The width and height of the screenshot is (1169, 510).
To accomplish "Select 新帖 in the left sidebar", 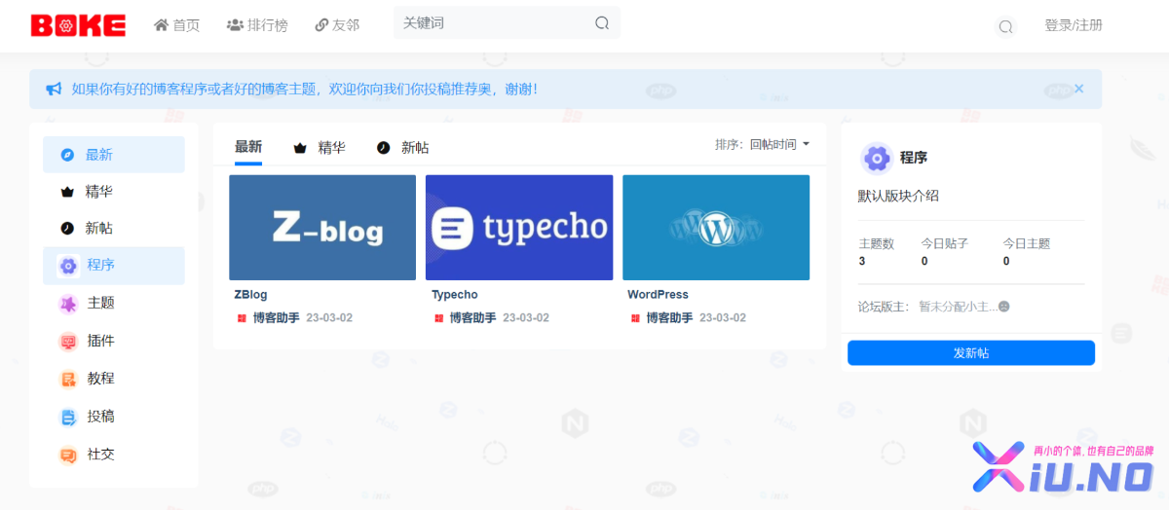I will [x=114, y=228].
